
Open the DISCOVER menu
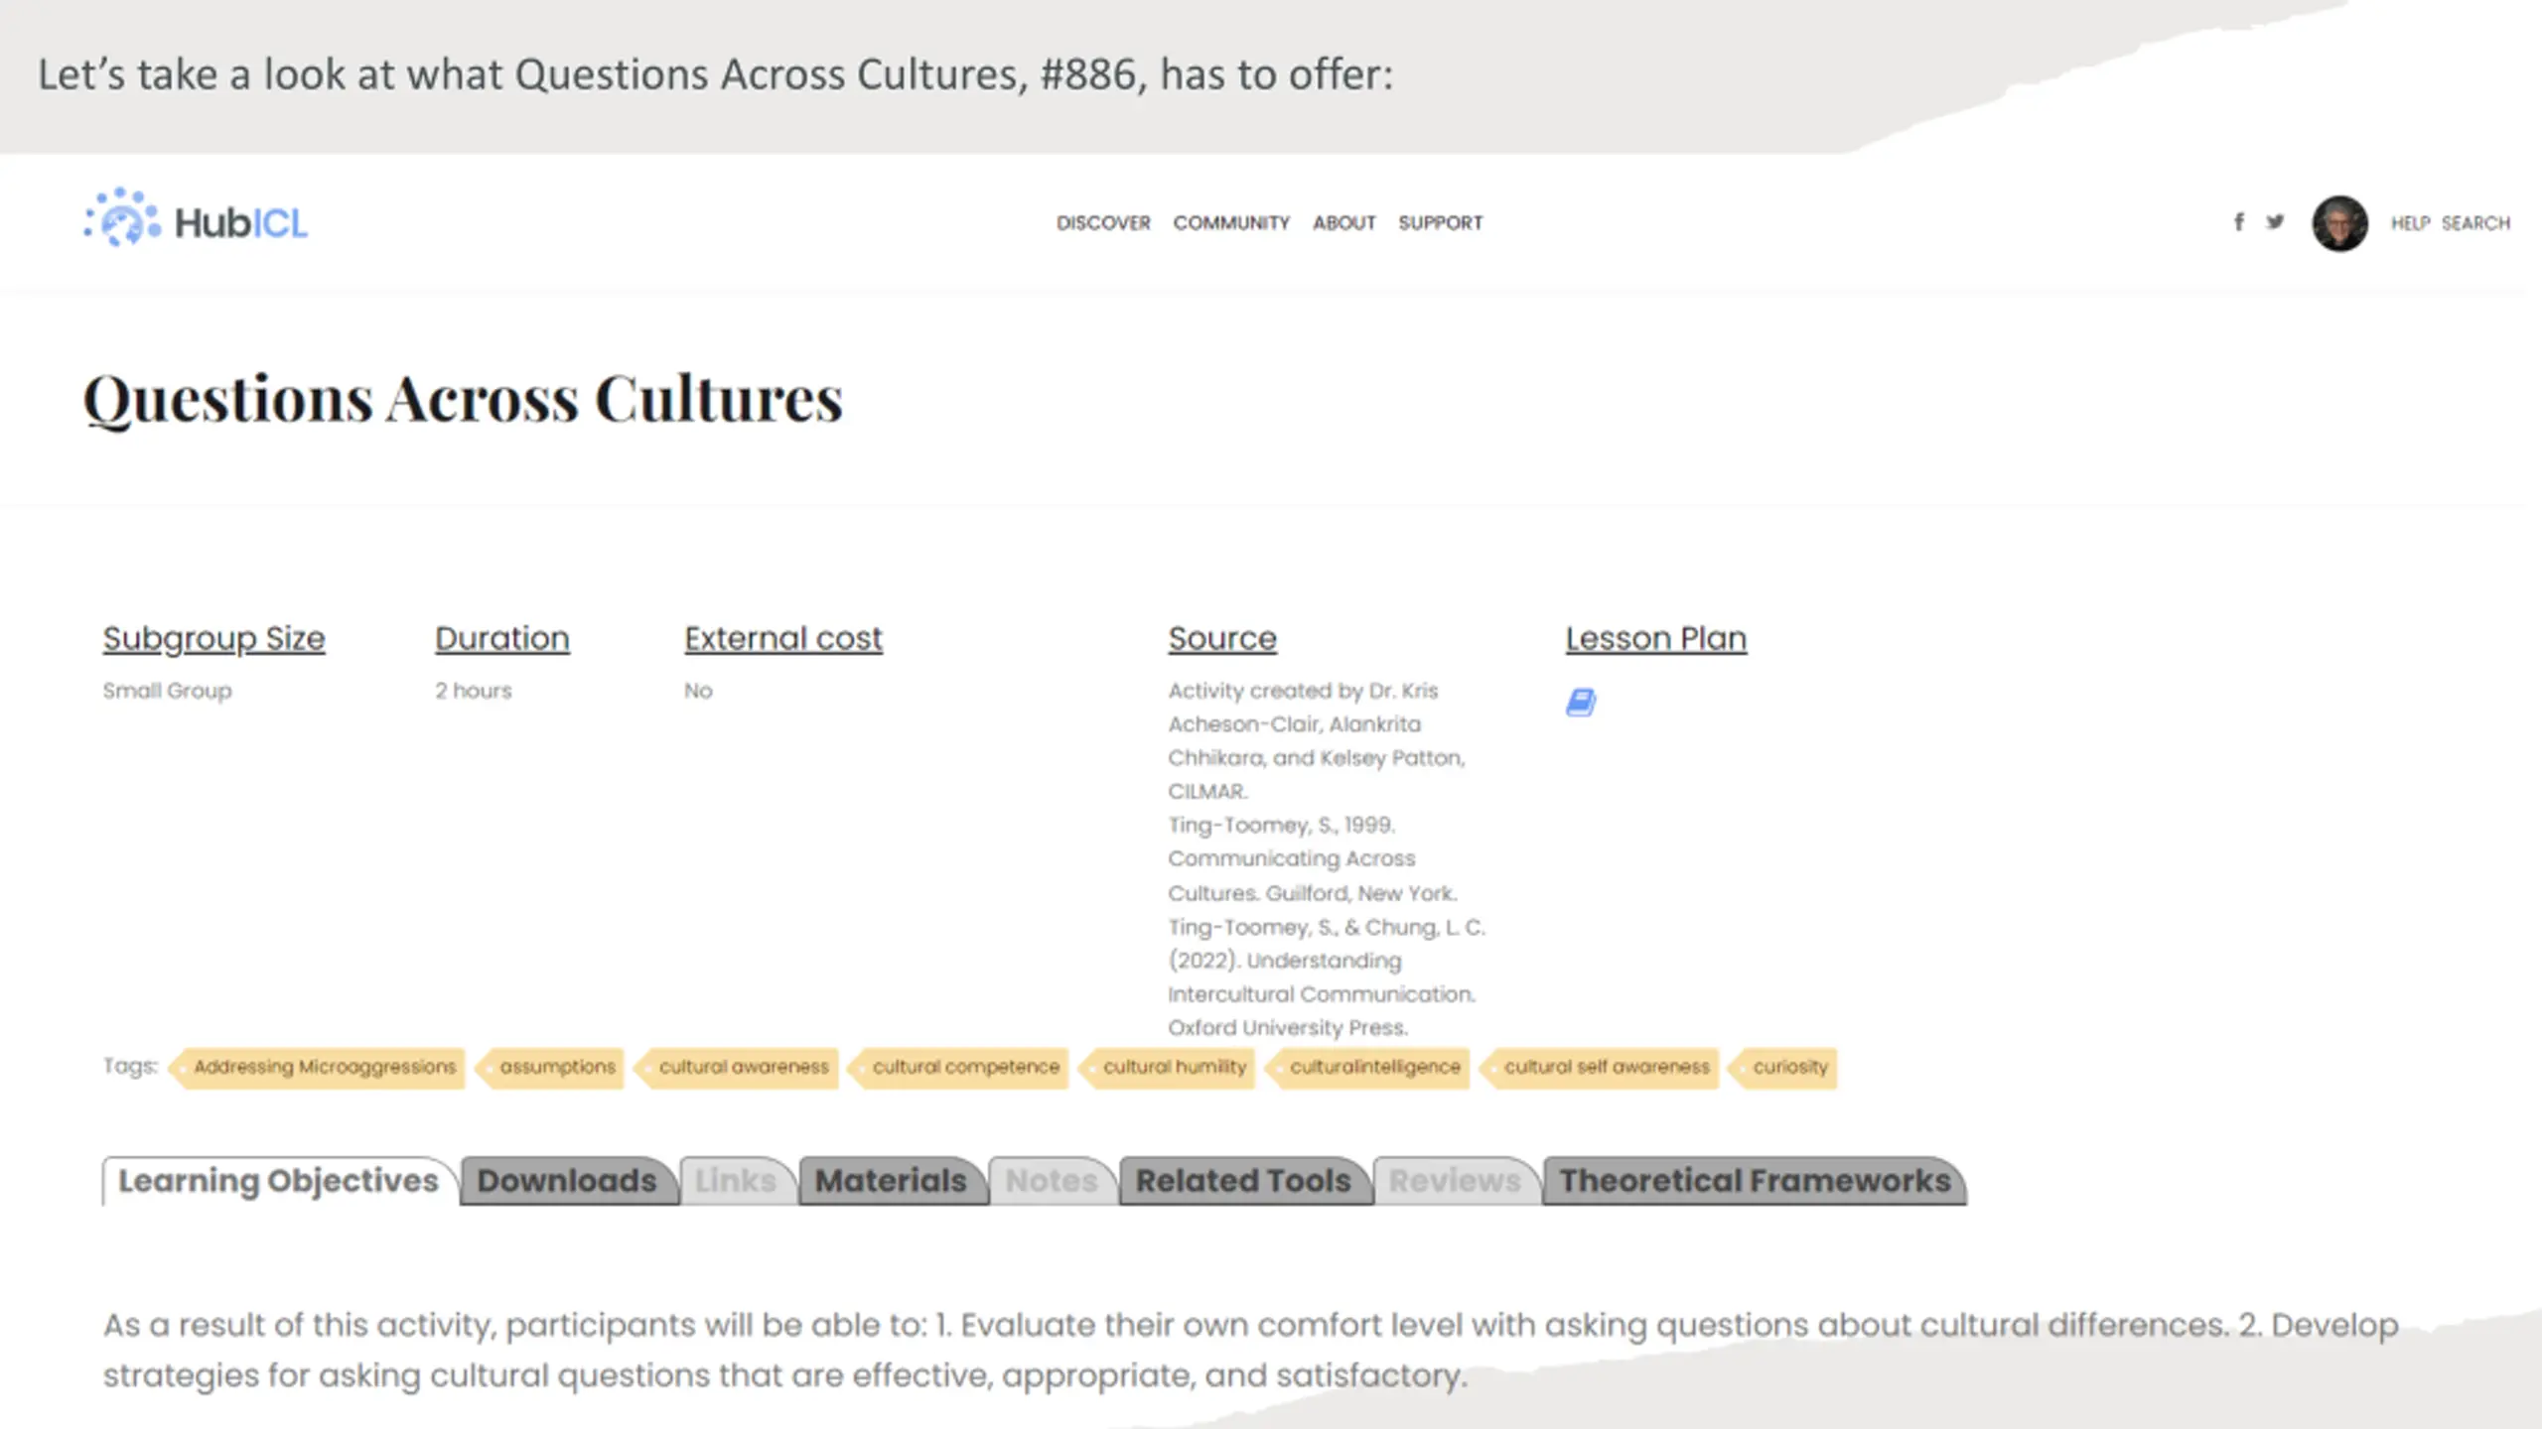click(1103, 223)
